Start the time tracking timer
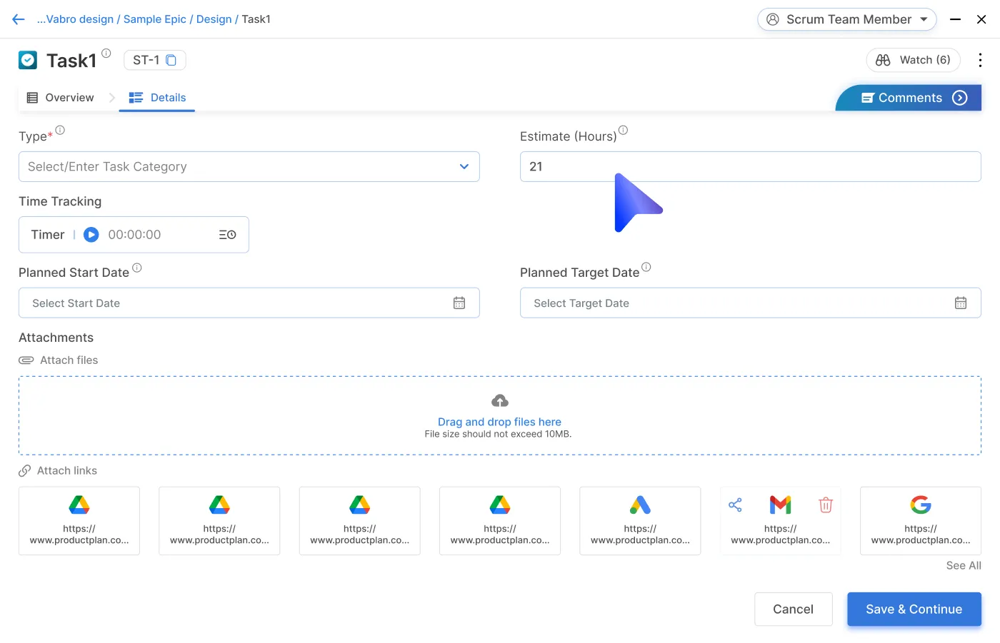The width and height of the screenshot is (1000, 643). (x=91, y=235)
